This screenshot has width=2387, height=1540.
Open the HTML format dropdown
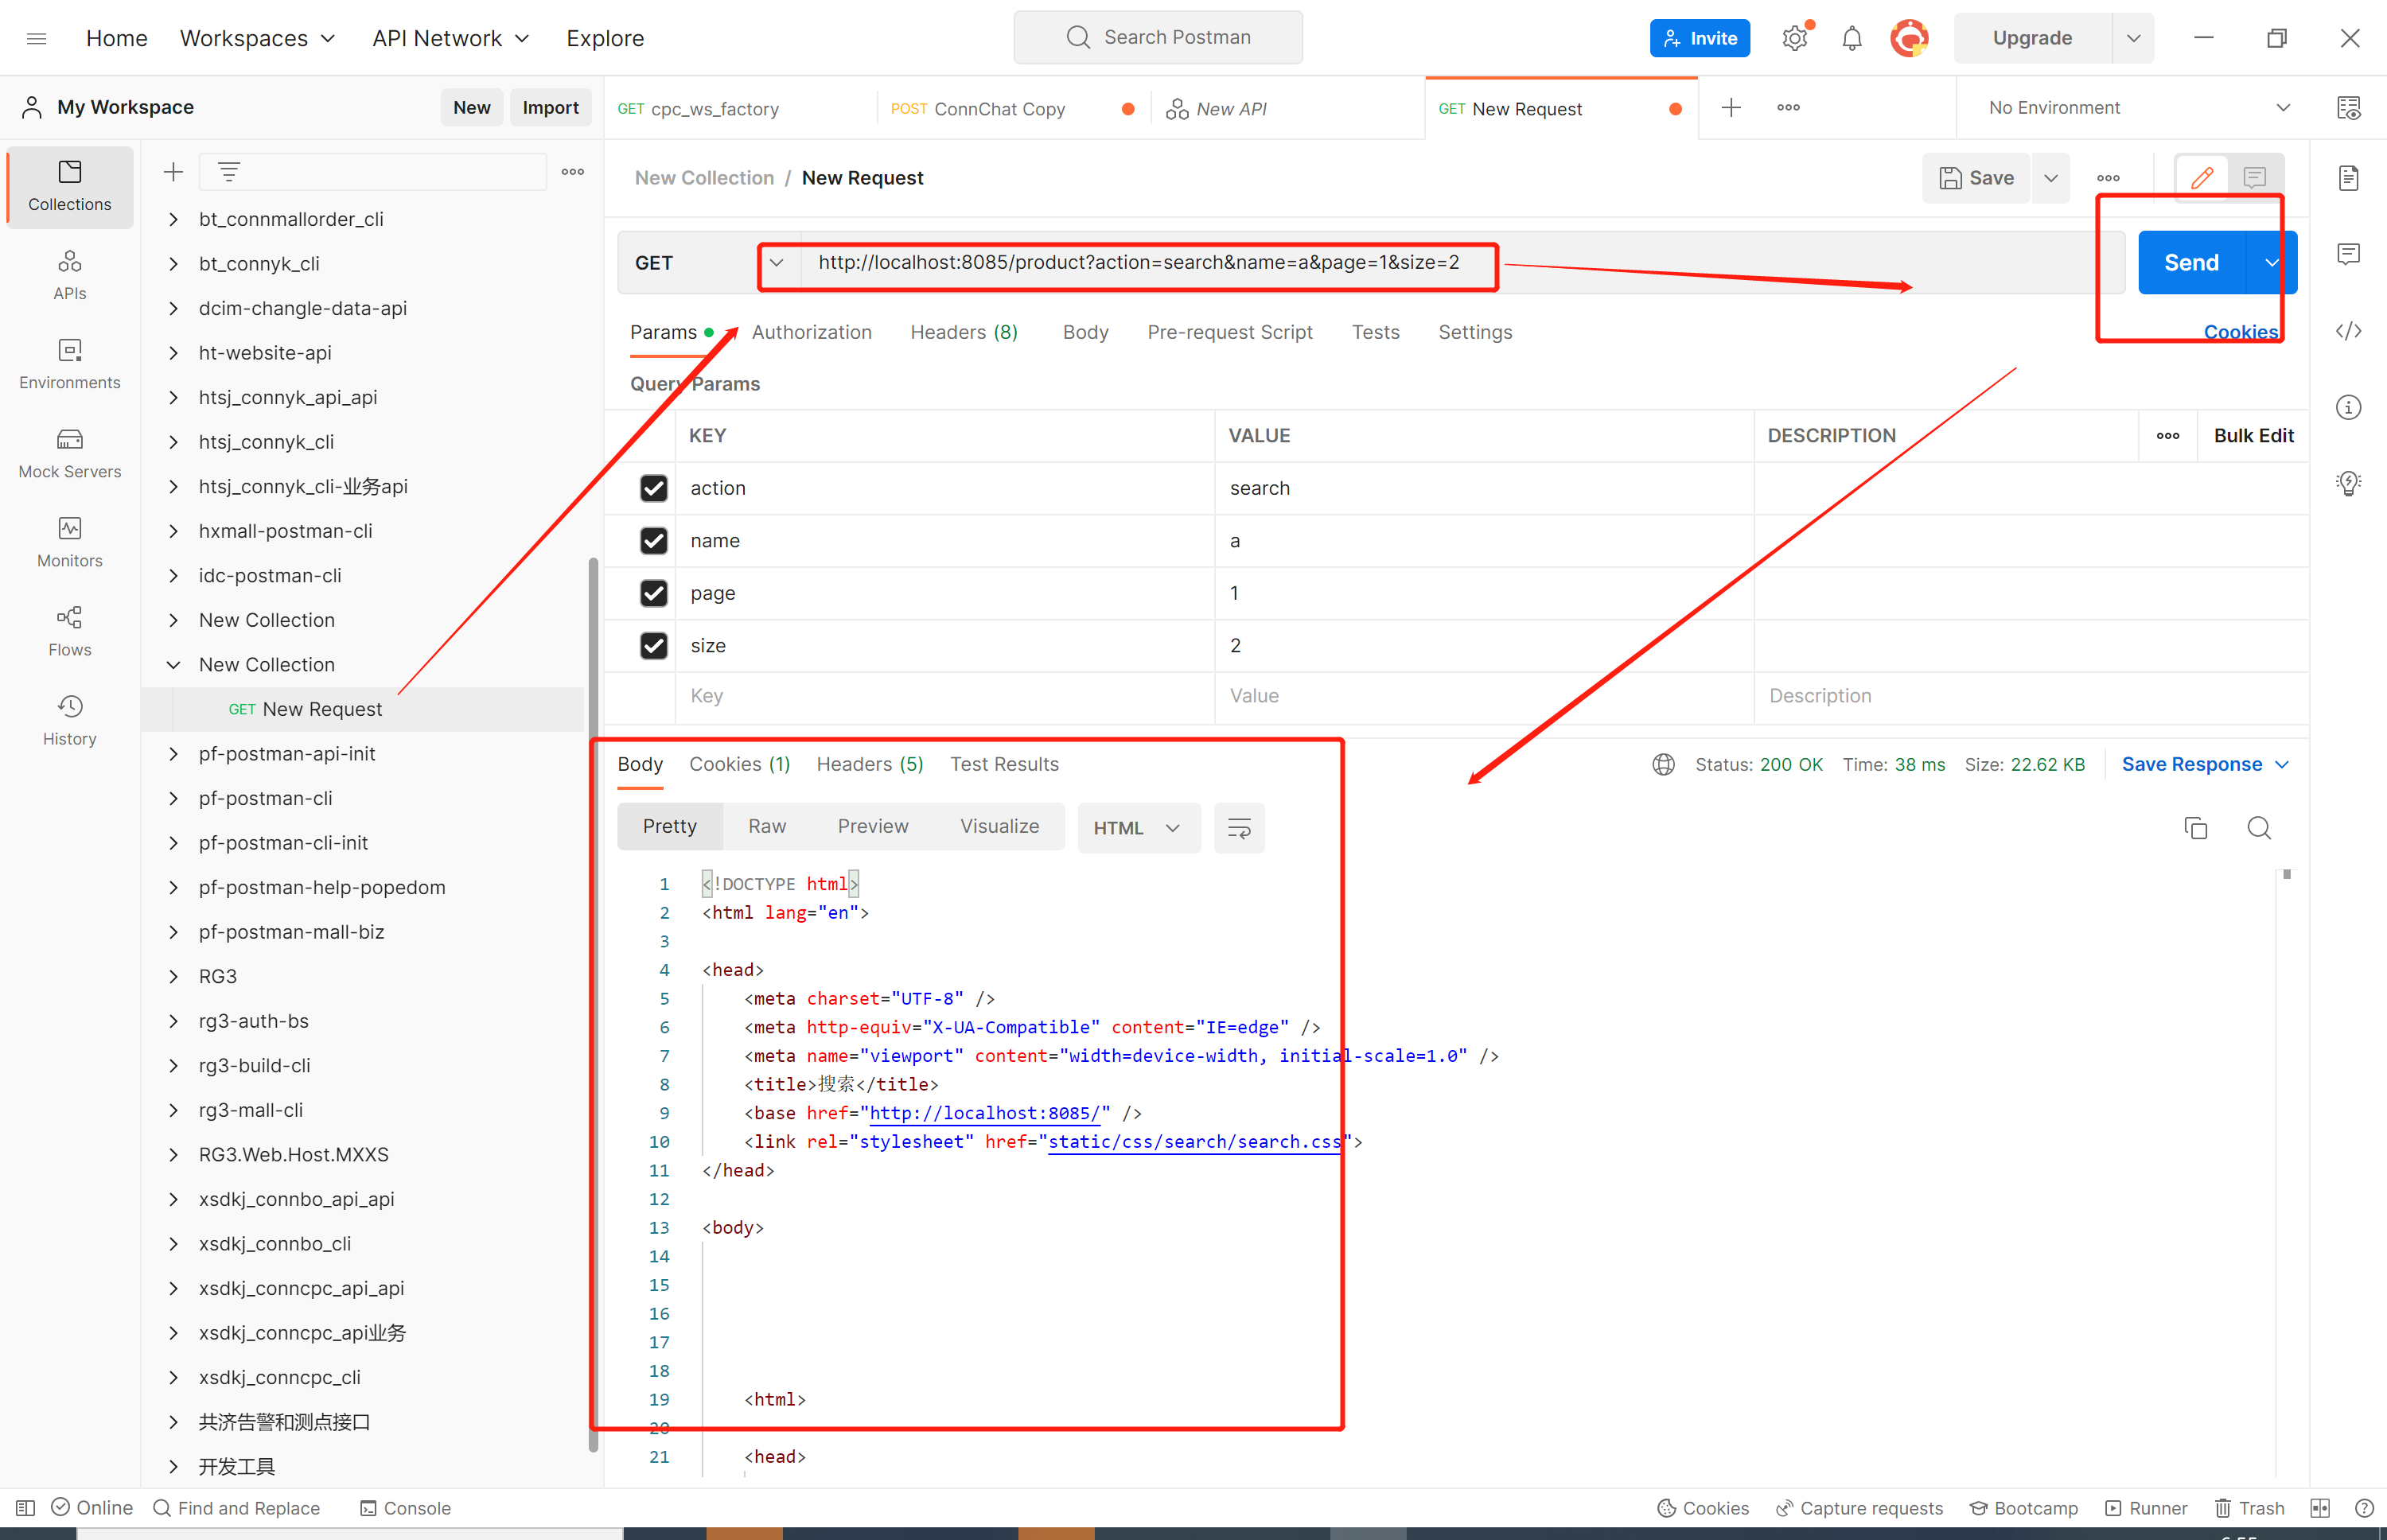point(1138,828)
